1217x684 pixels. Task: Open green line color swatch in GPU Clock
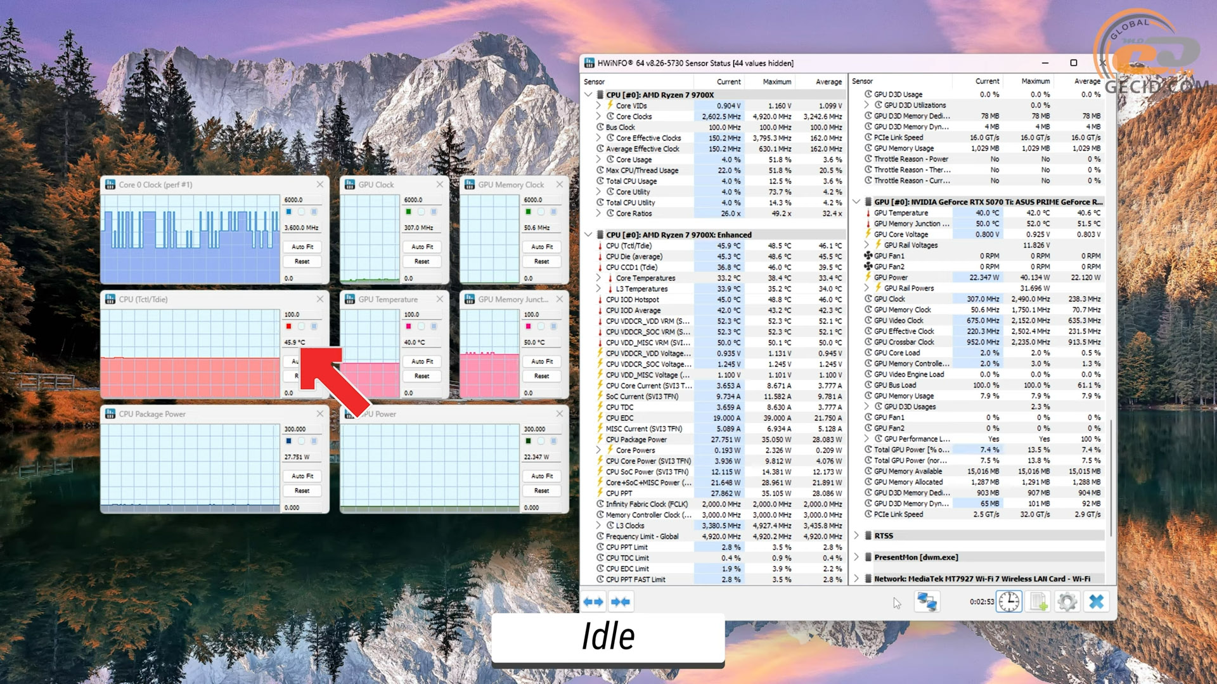click(409, 212)
